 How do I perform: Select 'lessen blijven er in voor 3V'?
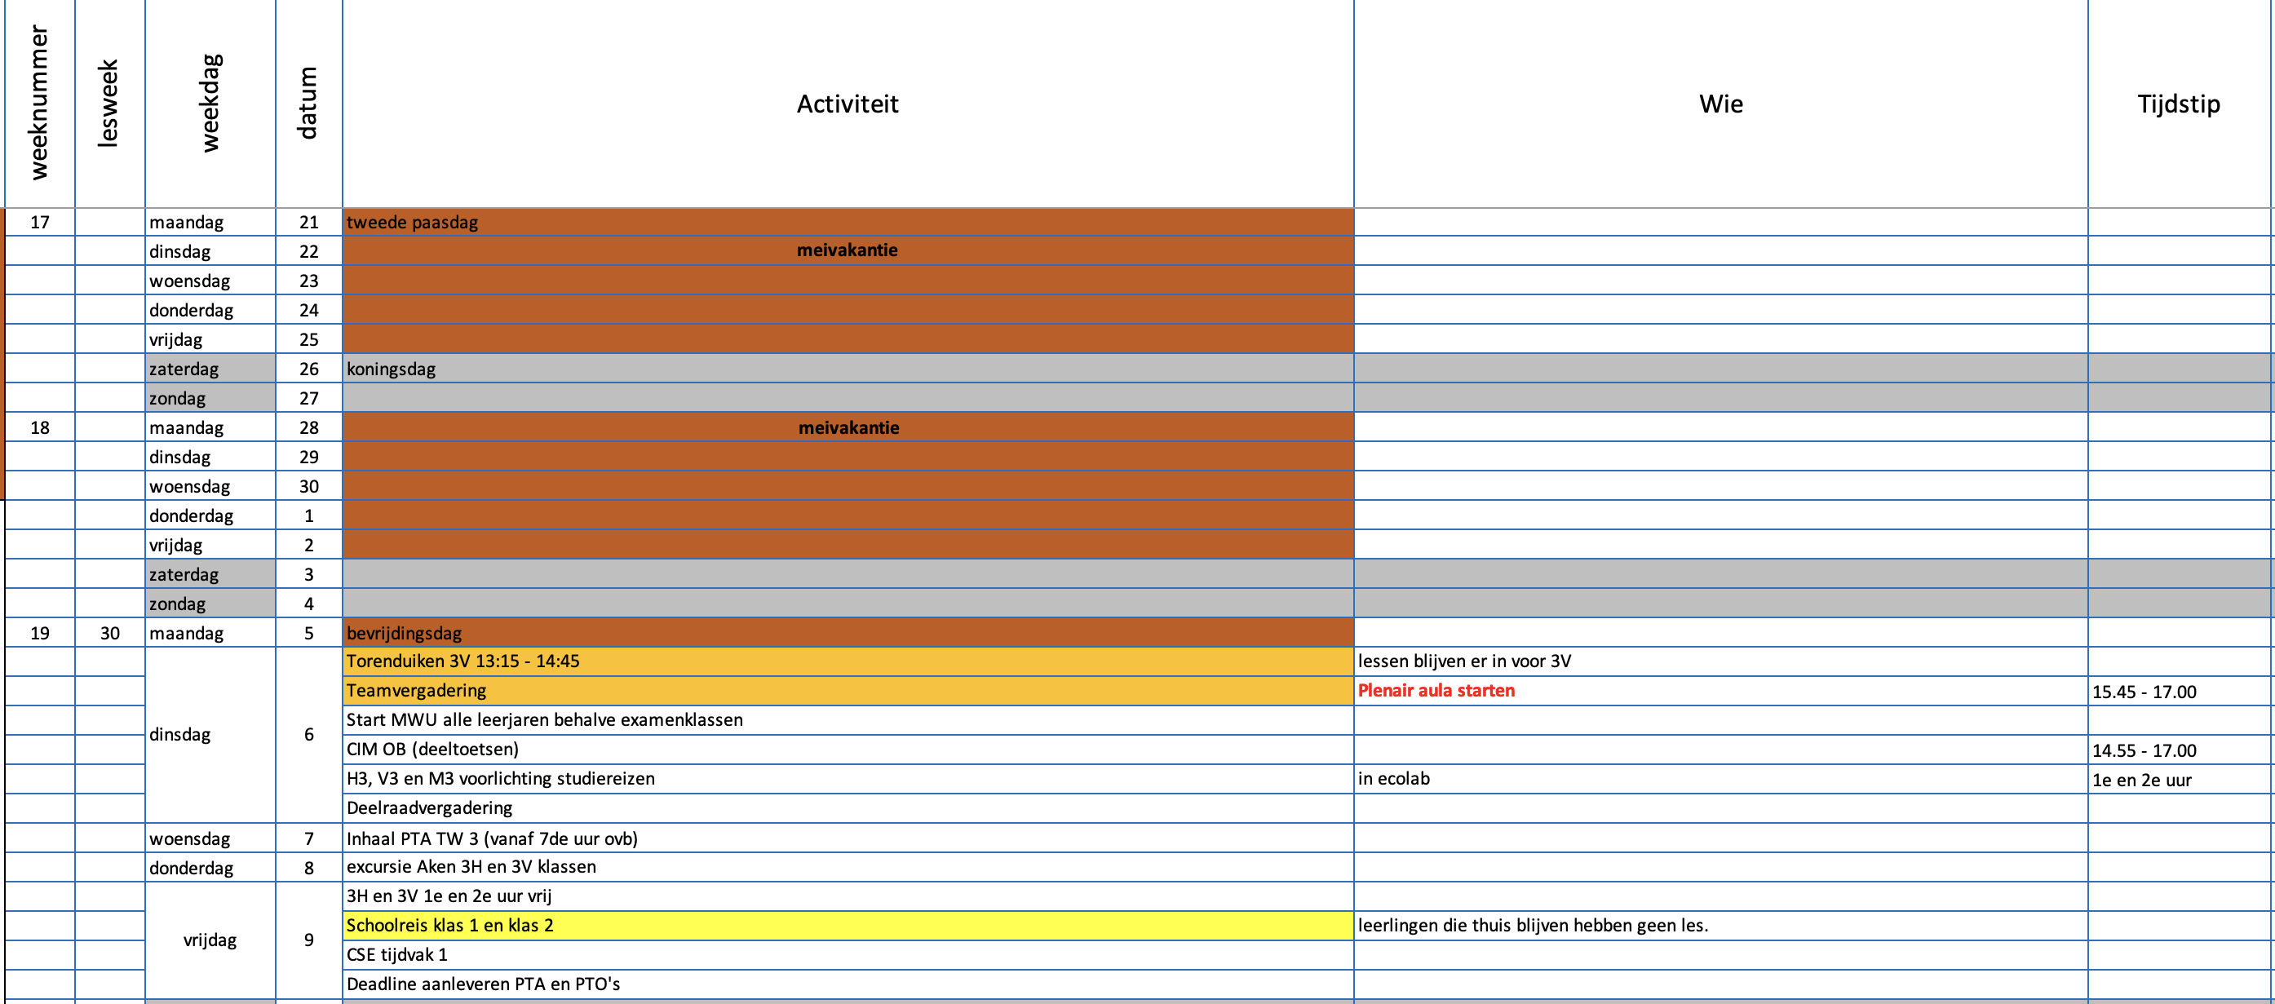pos(1720,661)
